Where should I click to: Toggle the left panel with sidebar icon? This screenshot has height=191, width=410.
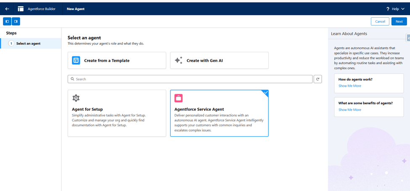[x=7, y=21]
